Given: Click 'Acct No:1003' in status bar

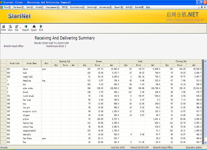Looking at the screenshot, I should (x=118, y=148).
